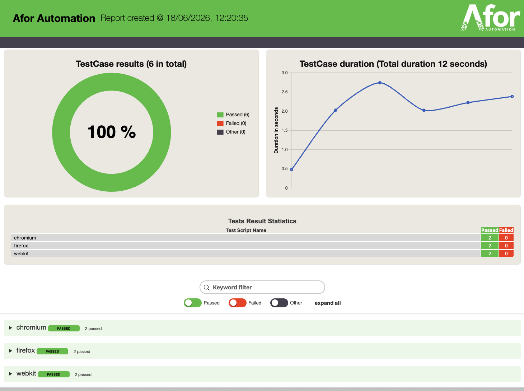The image size is (524, 391).
Task: Click the Failed (0) legend label
Action: (x=236, y=124)
